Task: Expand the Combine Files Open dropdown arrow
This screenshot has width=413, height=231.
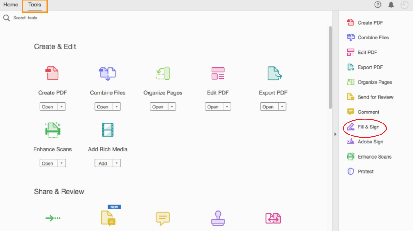Action: 117,107
